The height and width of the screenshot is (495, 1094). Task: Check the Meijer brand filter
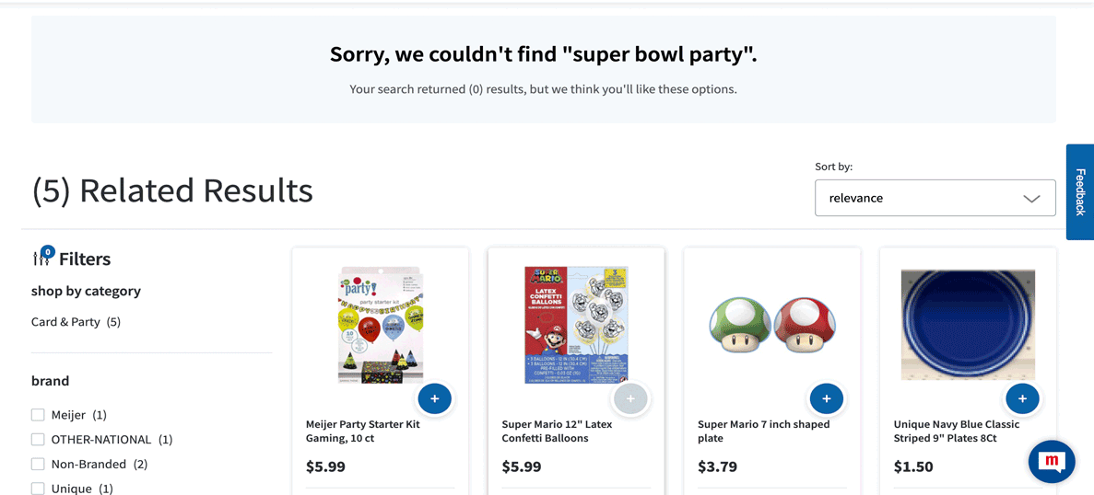(x=38, y=415)
